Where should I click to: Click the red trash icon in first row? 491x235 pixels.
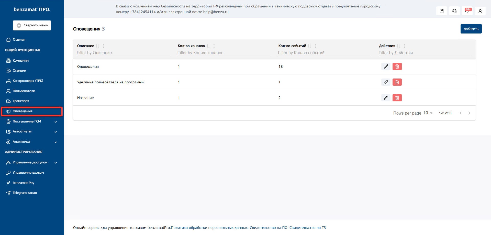pos(397,66)
